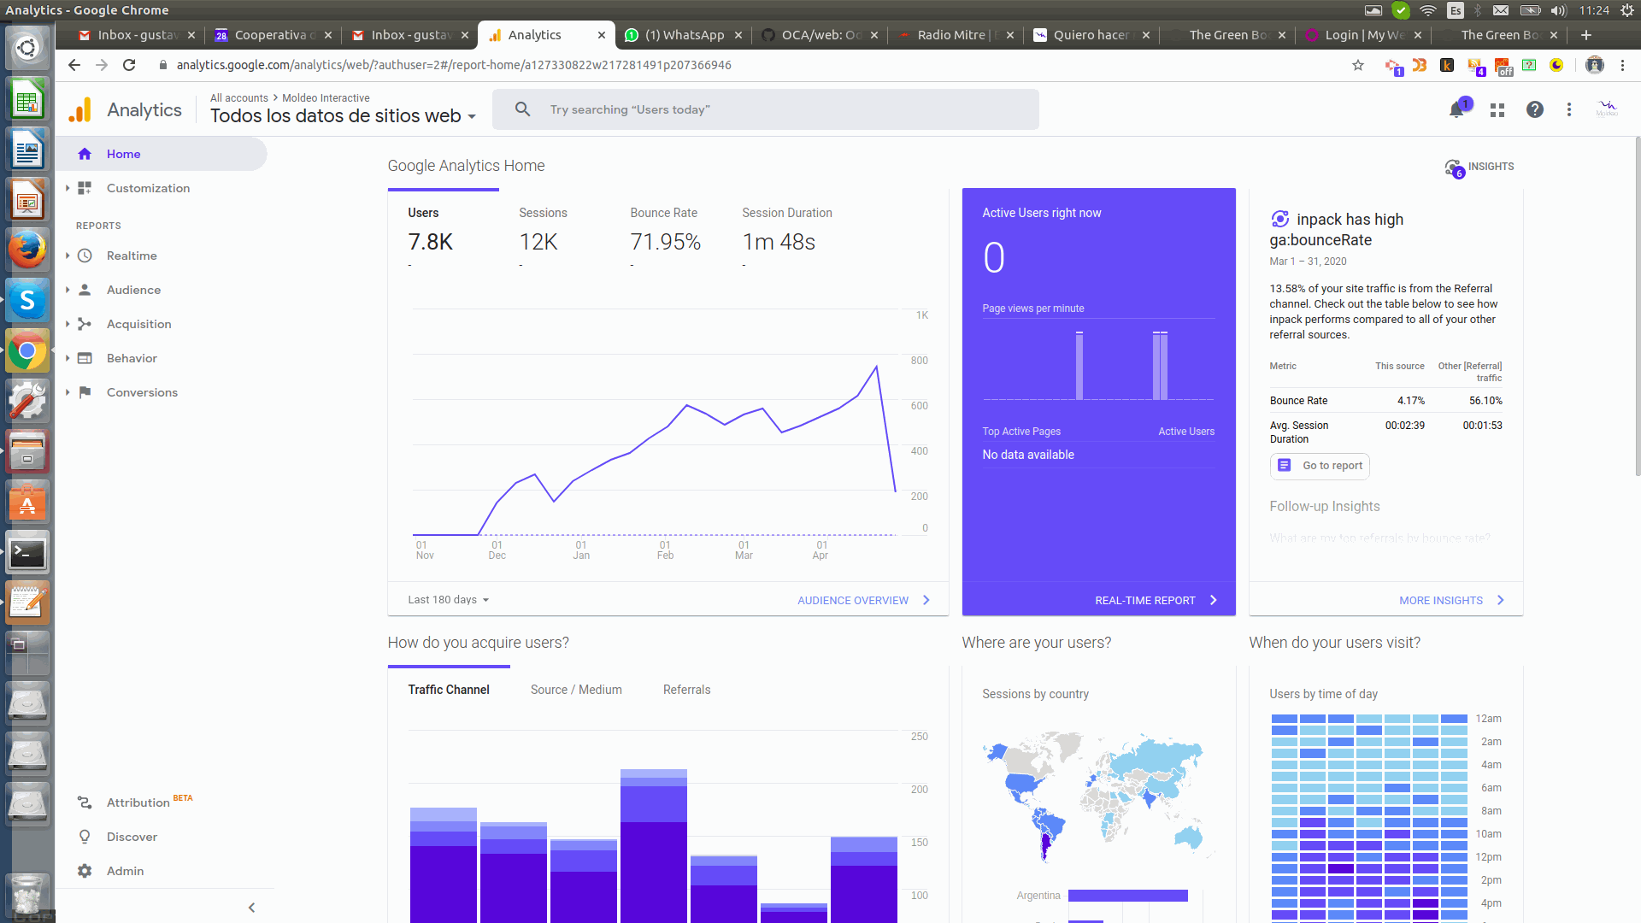Click the Behavior report icon
Viewport: 1641px width, 923px height.
point(85,358)
